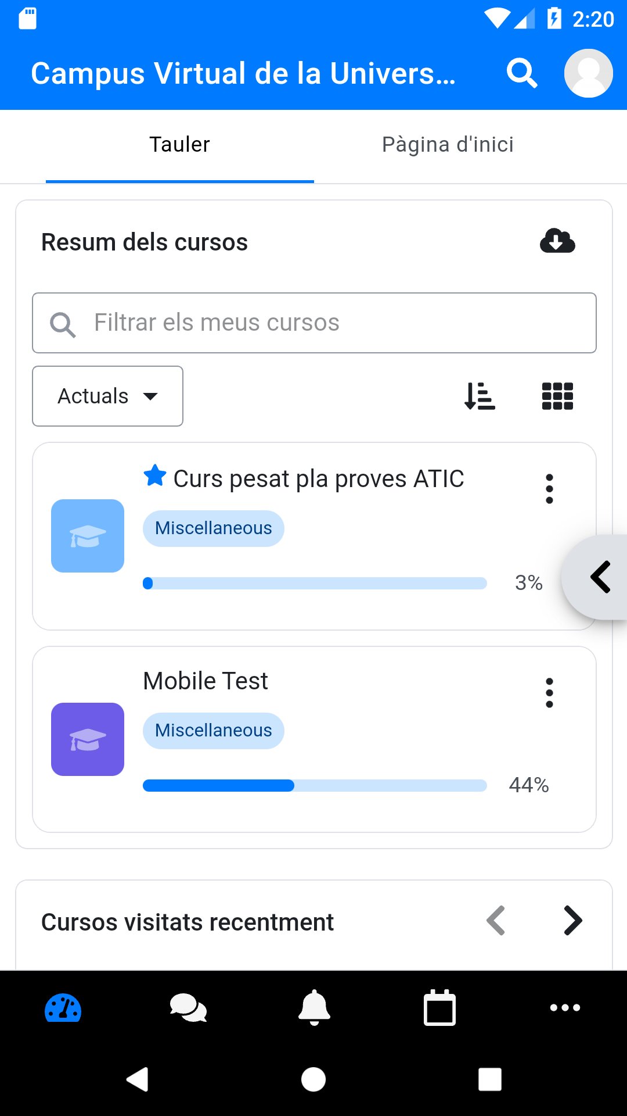This screenshot has width=627, height=1116.
Task: Open the notifications bell icon
Action: point(313,1008)
